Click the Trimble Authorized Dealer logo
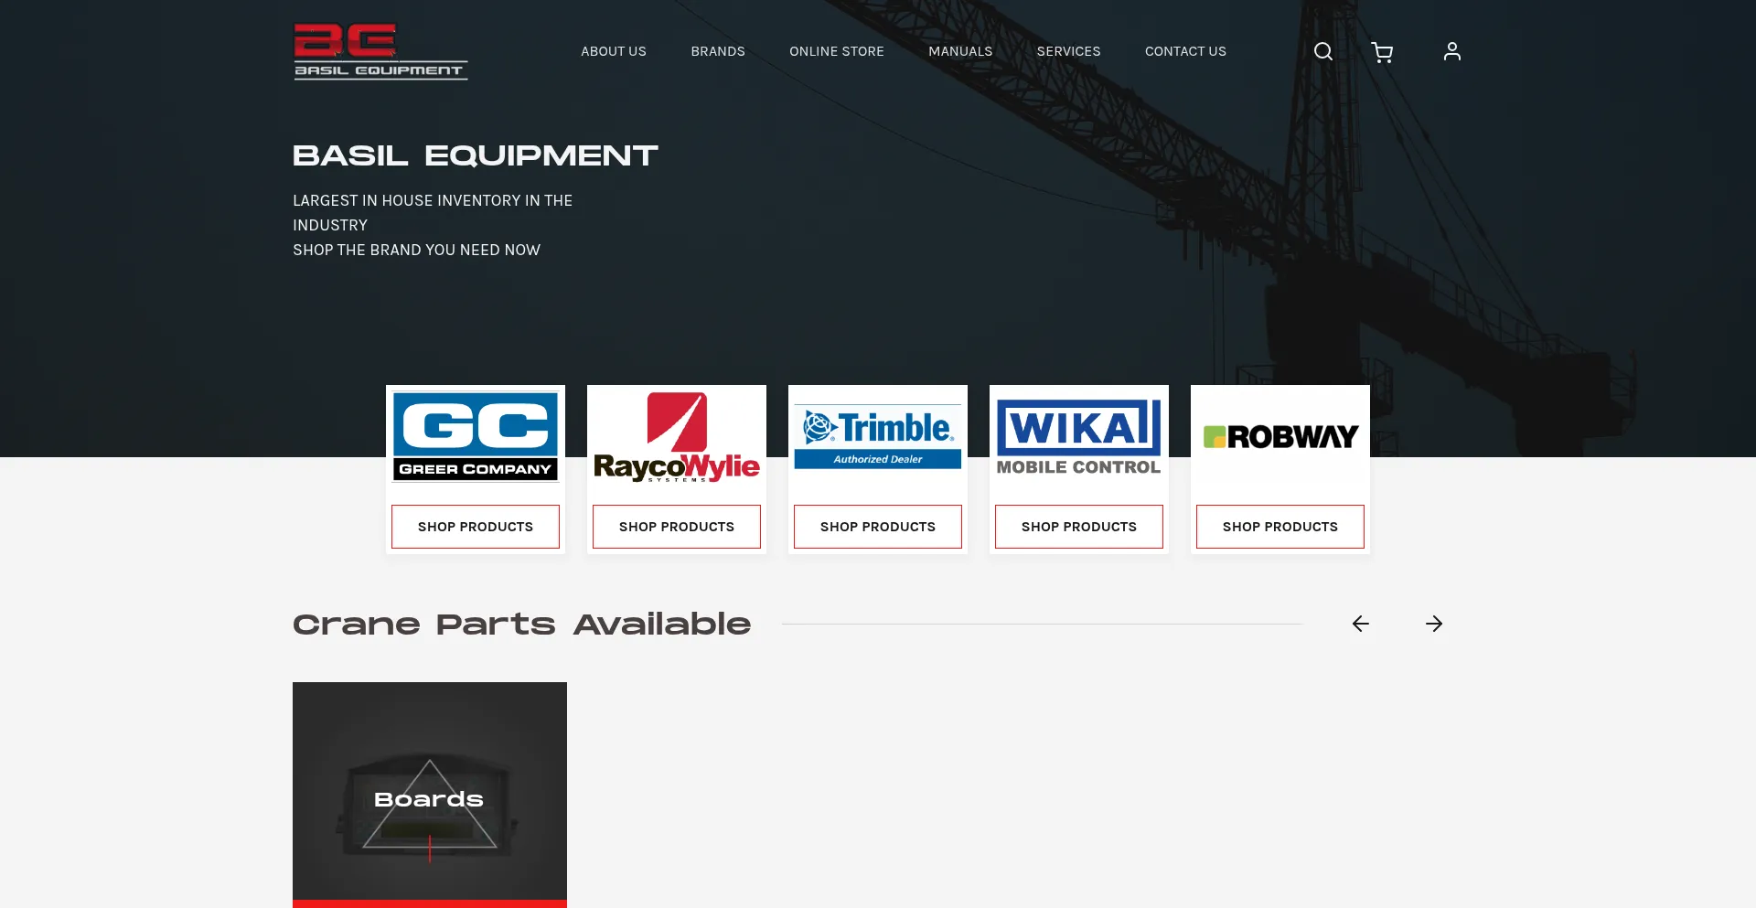This screenshot has height=908, width=1756. pos(878,437)
